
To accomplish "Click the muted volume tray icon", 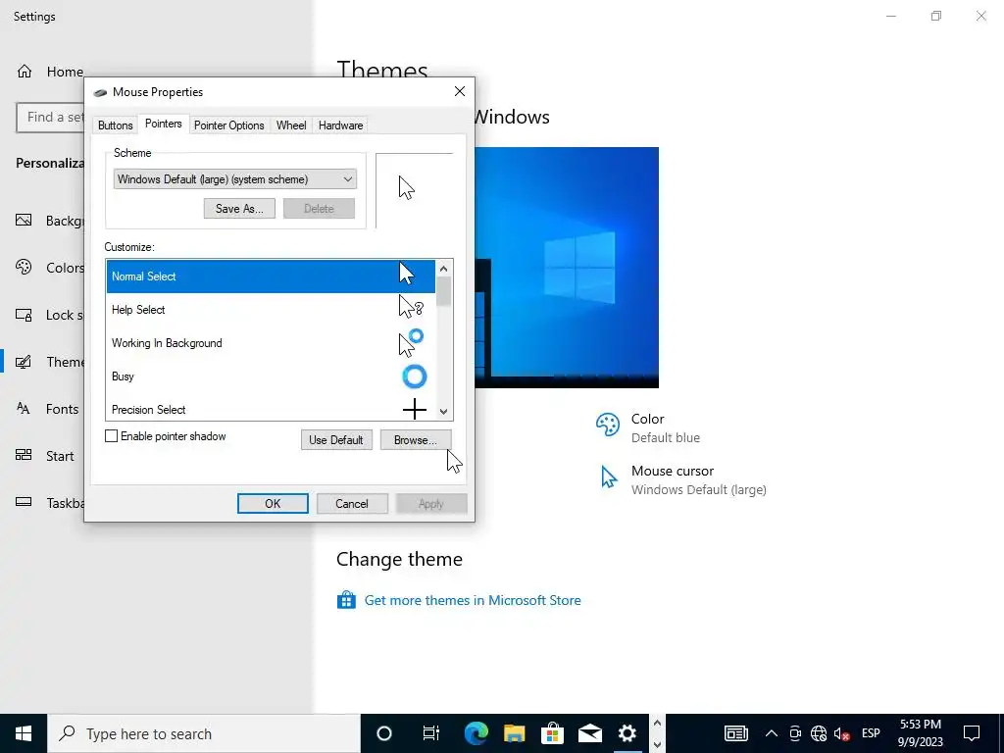I will (x=842, y=733).
